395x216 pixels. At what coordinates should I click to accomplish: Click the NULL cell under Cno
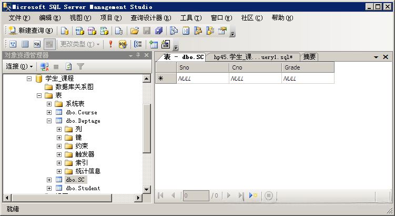(255, 78)
